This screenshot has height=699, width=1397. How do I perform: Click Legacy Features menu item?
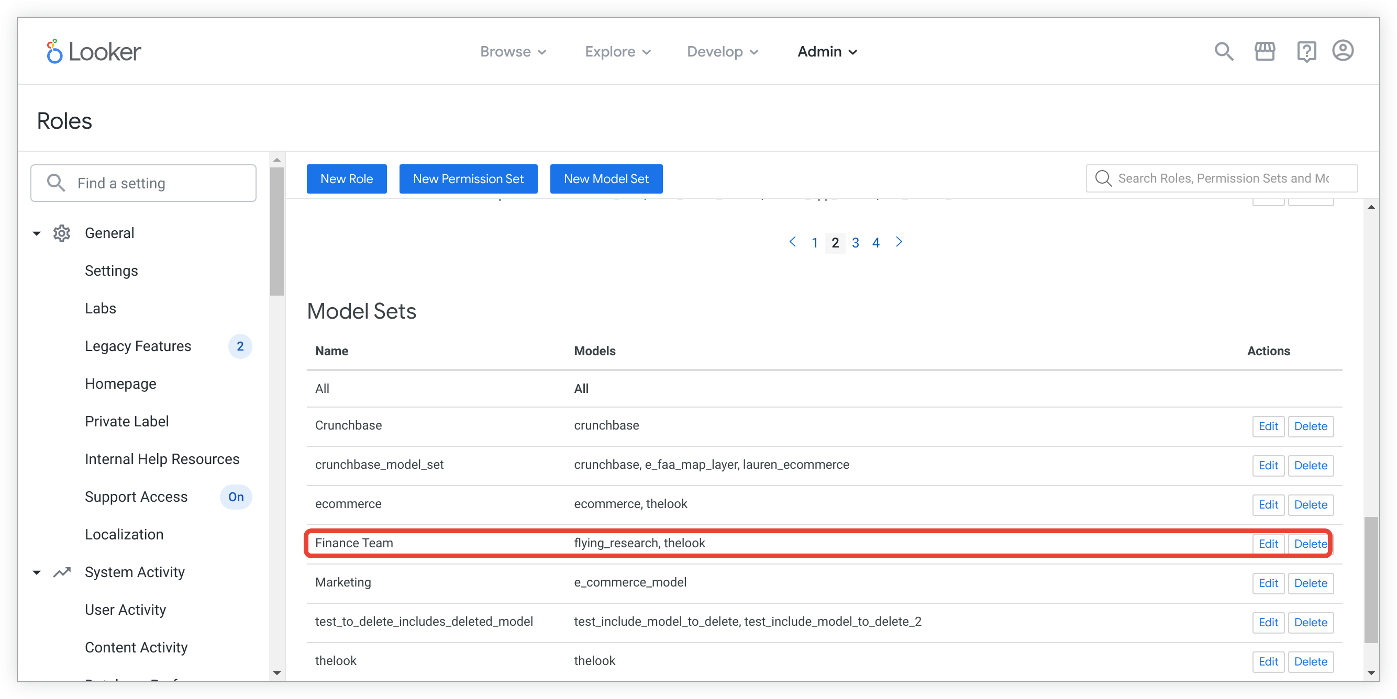click(x=138, y=346)
